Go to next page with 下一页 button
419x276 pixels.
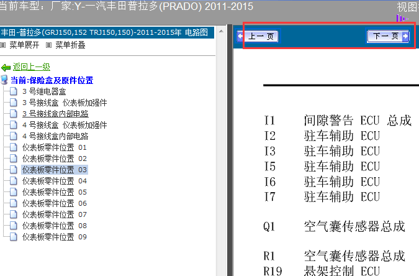[x=388, y=36]
